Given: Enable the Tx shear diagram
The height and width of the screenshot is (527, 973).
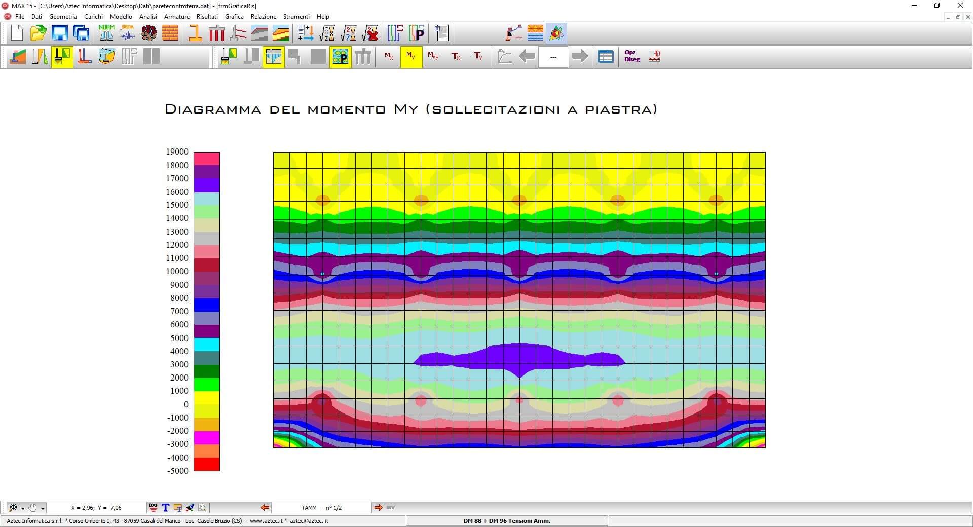Looking at the screenshot, I should (456, 56).
